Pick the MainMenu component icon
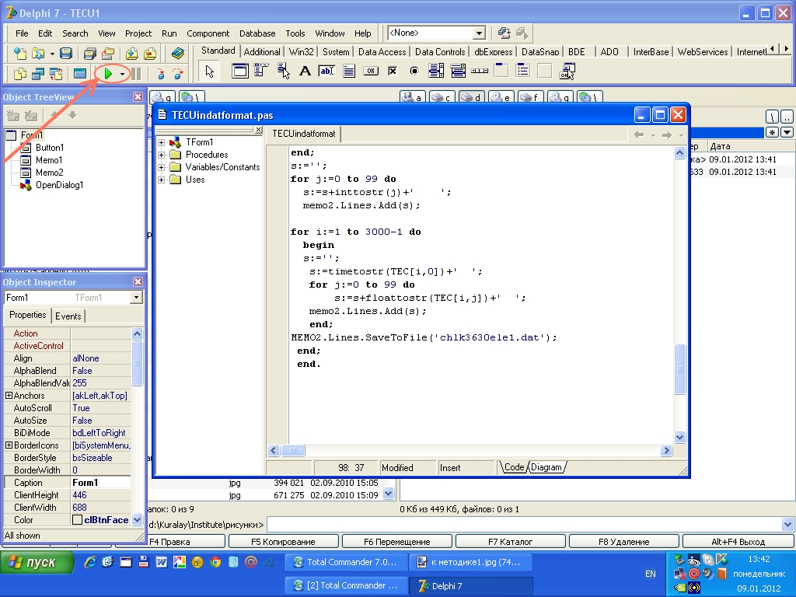 click(261, 72)
